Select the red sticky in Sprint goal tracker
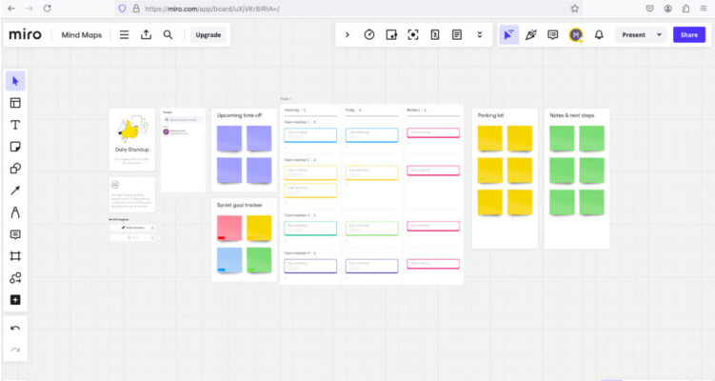 [x=231, y=228]
